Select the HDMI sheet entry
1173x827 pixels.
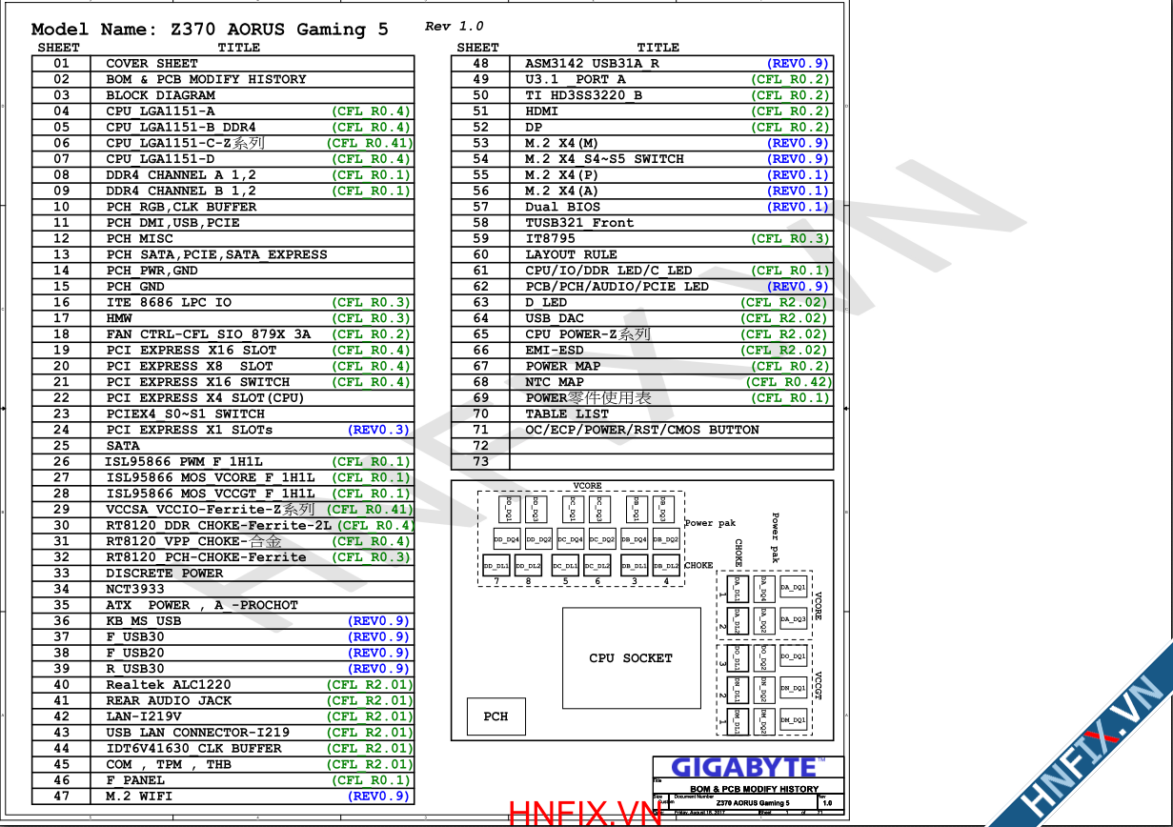click(541, 111)
